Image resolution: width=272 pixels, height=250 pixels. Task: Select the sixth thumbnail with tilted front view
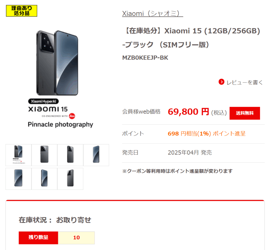click(44, 179)
